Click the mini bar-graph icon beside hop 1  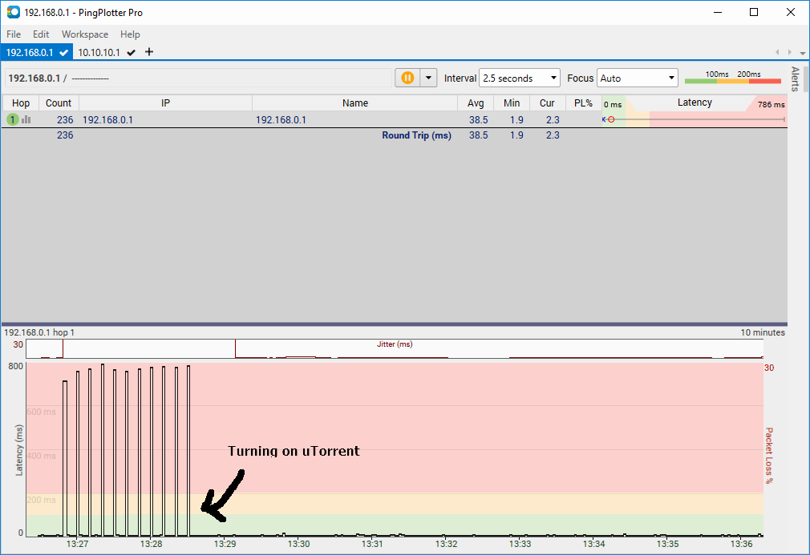(x=25, y=119)
